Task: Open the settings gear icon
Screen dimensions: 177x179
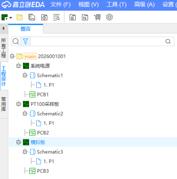Action: tap(109, 17)
